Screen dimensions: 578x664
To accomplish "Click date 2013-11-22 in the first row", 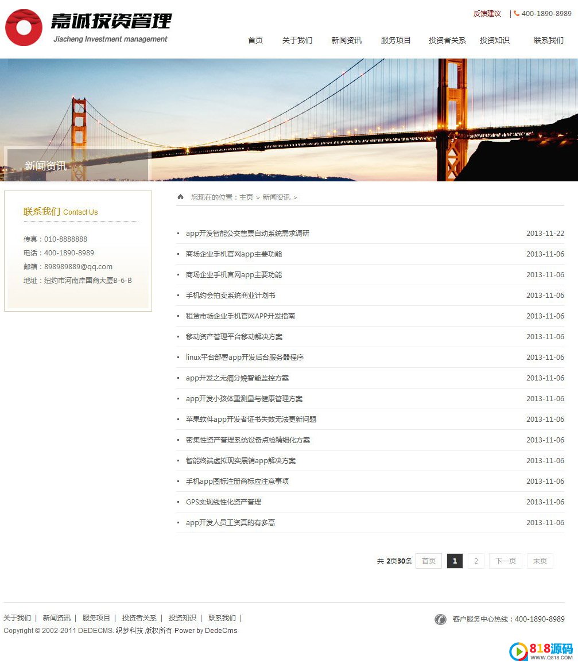I will tap(545, 234).
